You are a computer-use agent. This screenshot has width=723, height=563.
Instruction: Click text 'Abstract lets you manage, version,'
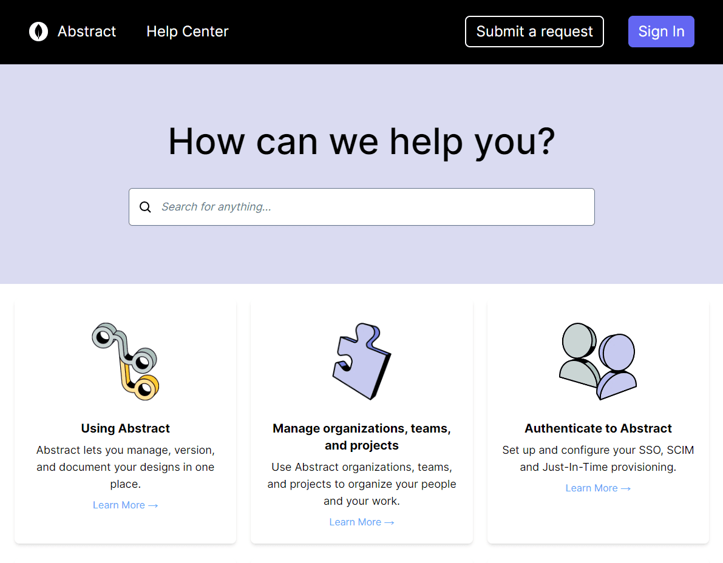pos(126,450)
